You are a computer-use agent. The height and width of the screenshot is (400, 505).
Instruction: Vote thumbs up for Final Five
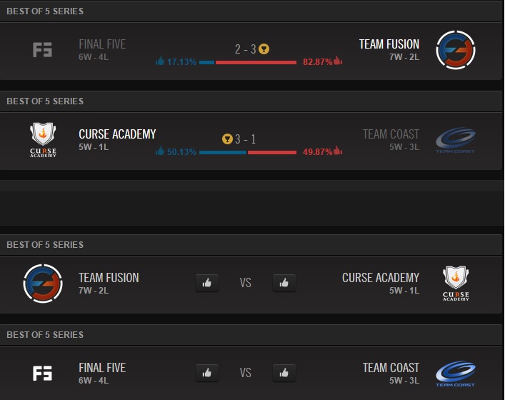[207, 373]
